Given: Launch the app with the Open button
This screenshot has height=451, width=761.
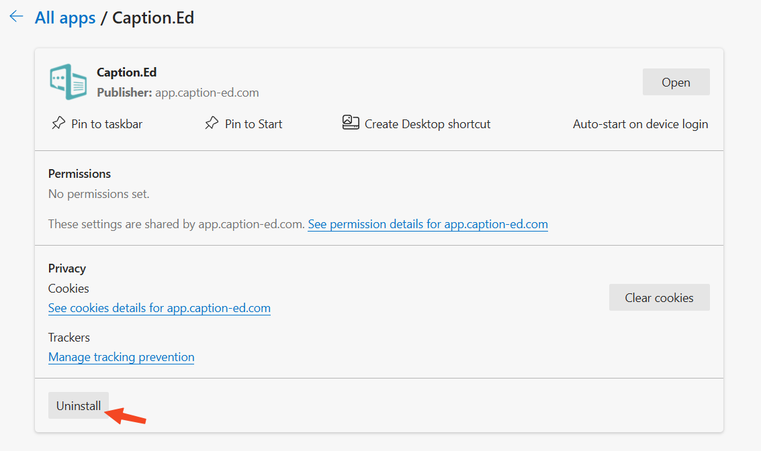Looking at the screenshot, I should pyautogui.click(x=676, y=82).
